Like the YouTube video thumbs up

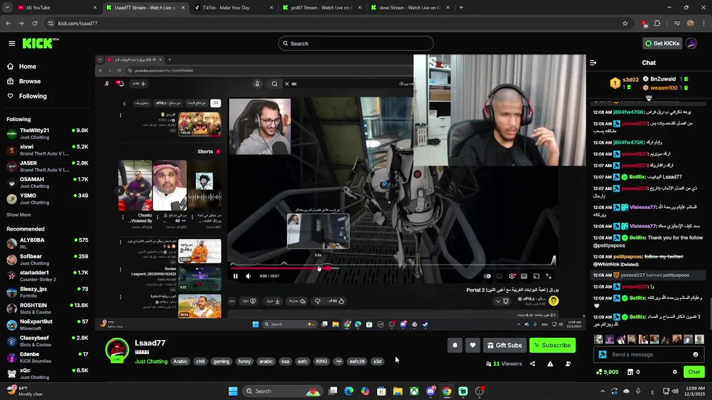(337, 301)
